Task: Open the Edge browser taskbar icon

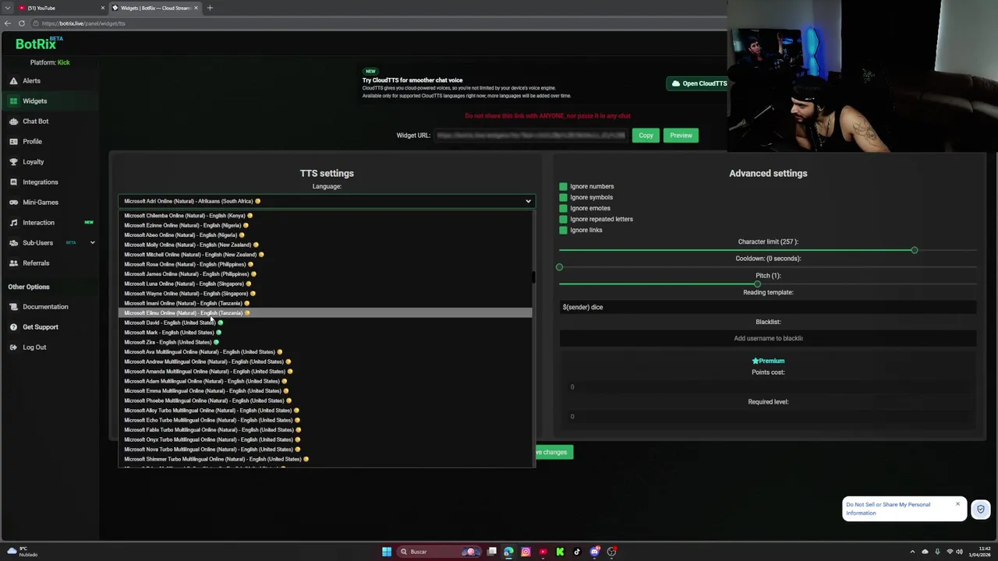Action: [x=508, y=552]
